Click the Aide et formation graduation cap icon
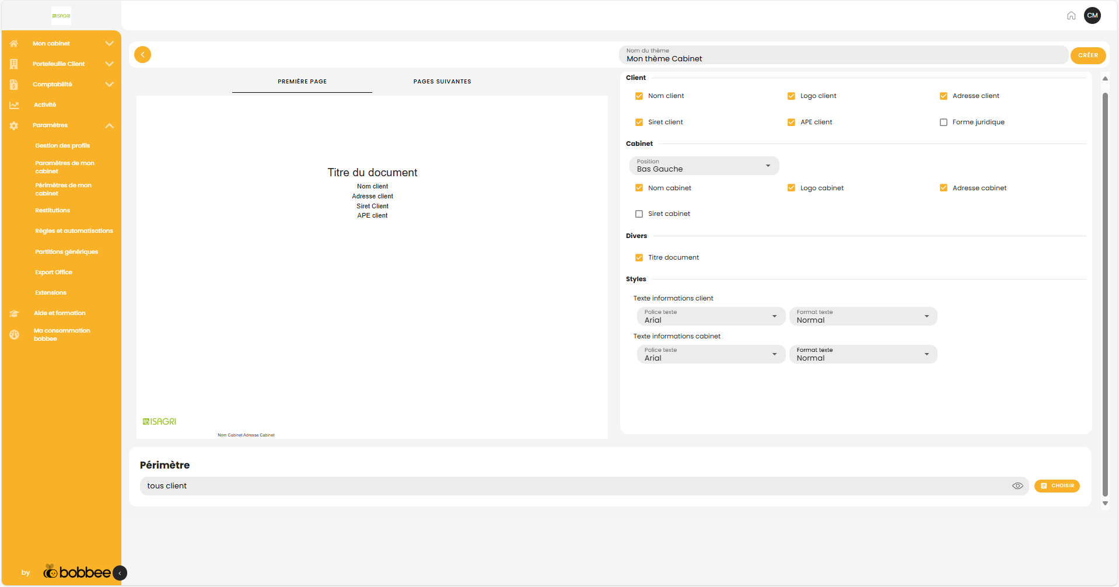The image size is (1119, 587). 14,313
